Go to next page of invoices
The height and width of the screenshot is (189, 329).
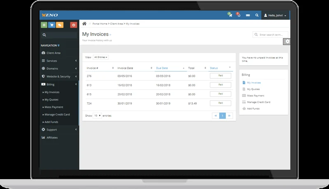pyautogui.click(x=229, y=116)
